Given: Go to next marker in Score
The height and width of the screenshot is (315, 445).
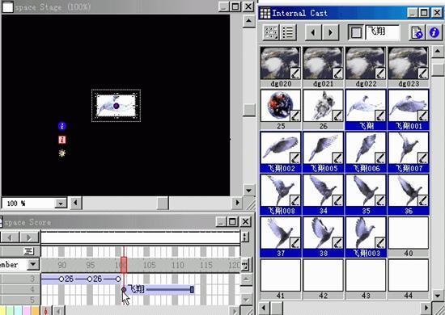Looking at the screenshot, I should [29, 237].
